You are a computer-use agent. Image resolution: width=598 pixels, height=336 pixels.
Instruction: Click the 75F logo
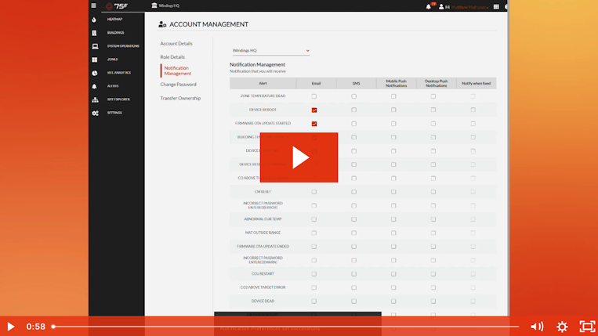[x=117, y=6]
